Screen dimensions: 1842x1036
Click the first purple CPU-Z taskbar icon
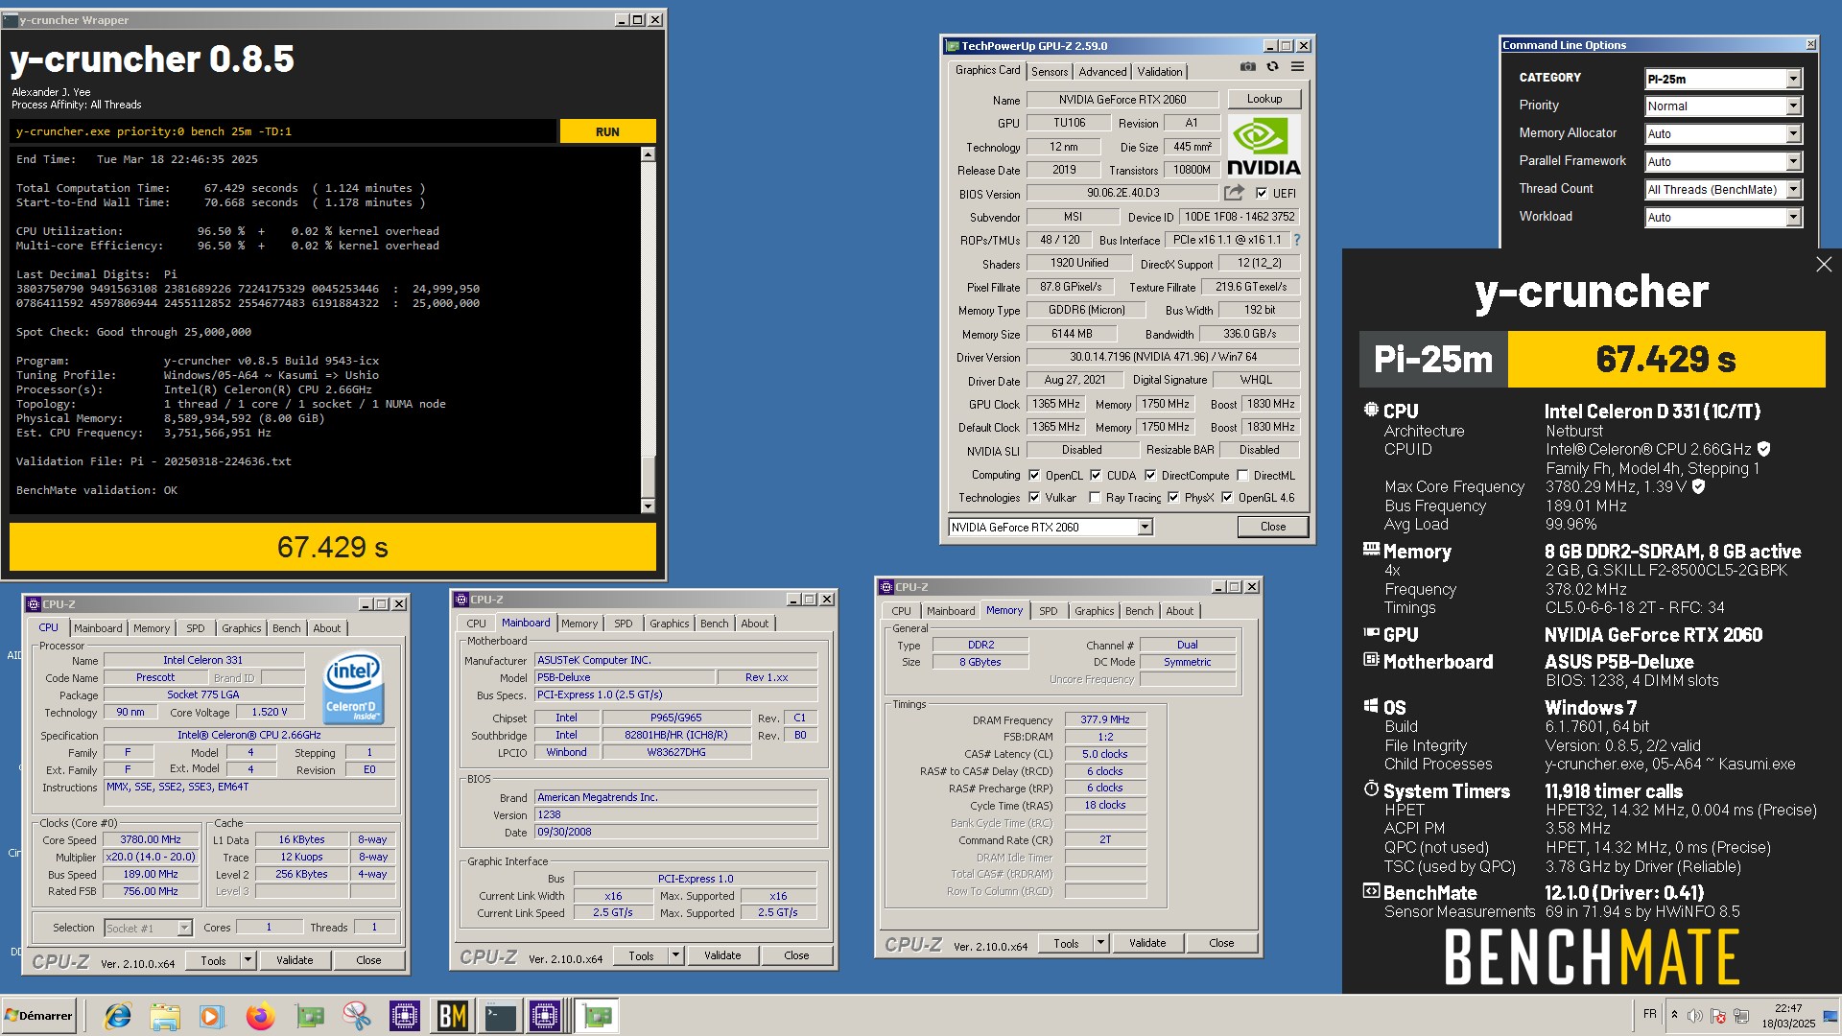[404, 1016]
